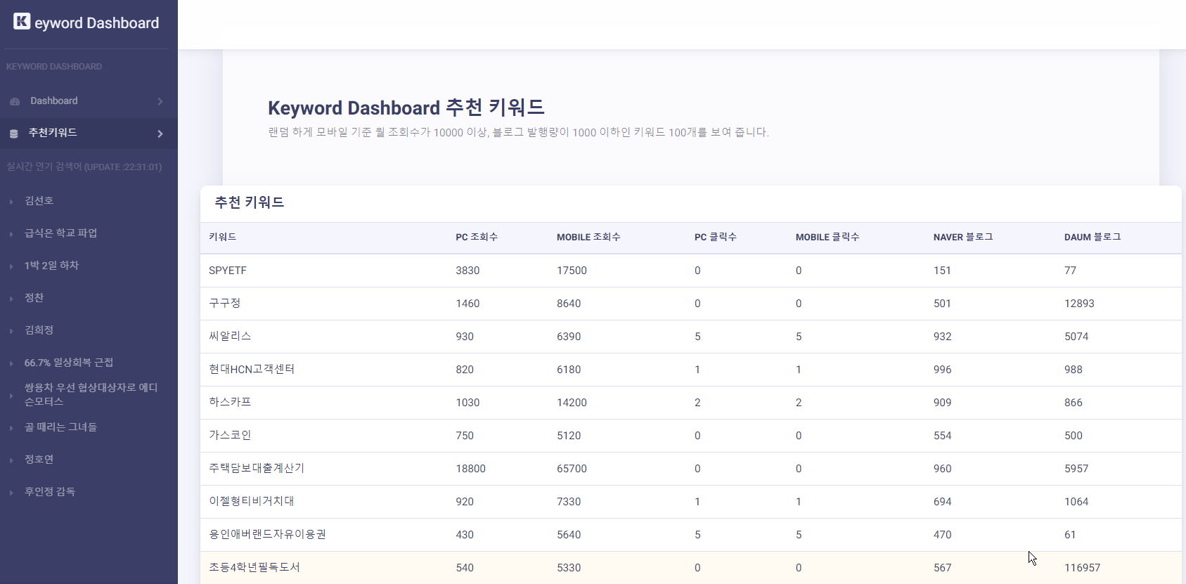Open trending search 66.7% 일상회복 근접
Viewport: 1186px width, 584px height.
[x=69, y=363]
